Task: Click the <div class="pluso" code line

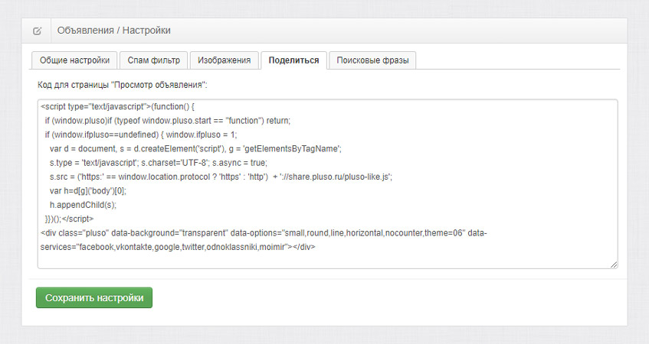Action: pyautogui.click(x=264, y=233)
